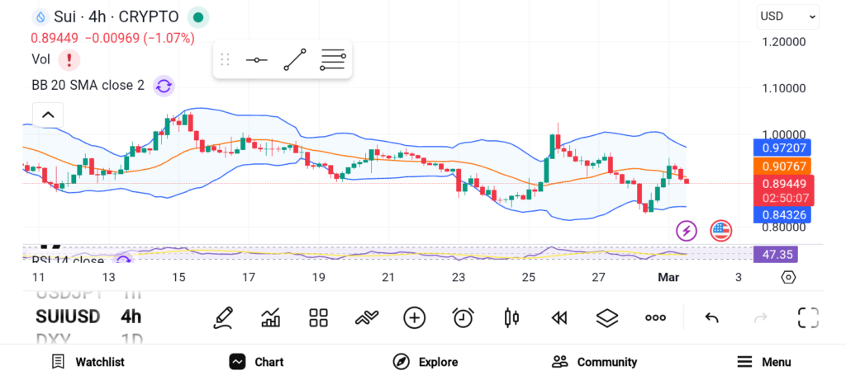This screenshot has height=380, width=846.
Task: Undo the last chart action
Action: click(x=711, y=317)
